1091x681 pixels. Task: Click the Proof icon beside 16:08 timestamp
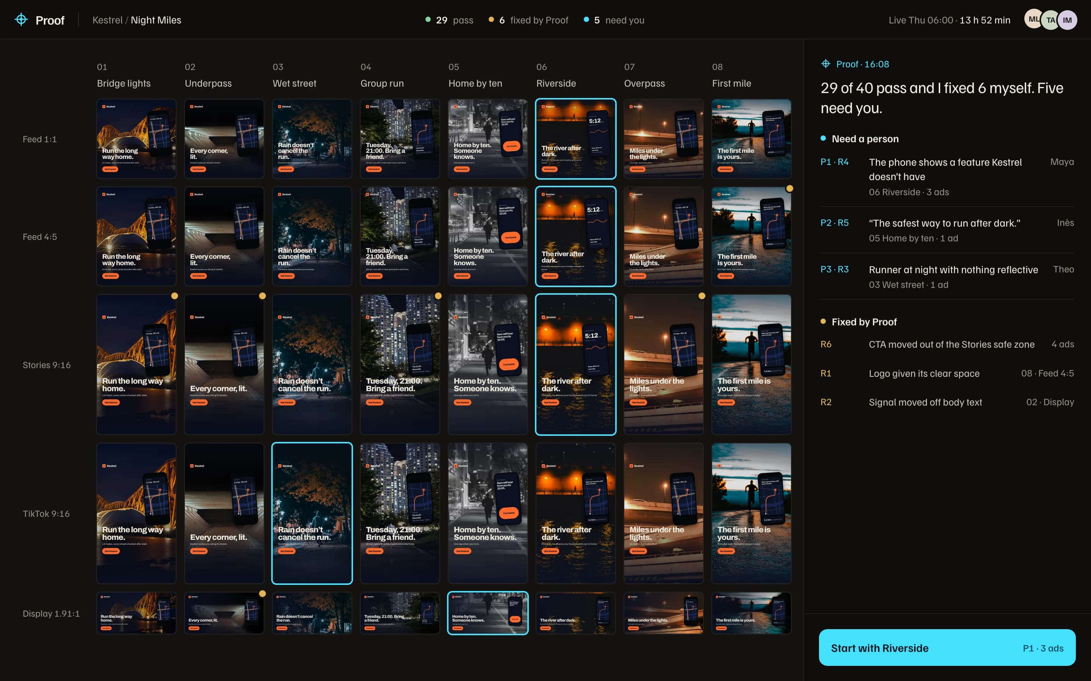pyautogui.click(x=825, y=64)
